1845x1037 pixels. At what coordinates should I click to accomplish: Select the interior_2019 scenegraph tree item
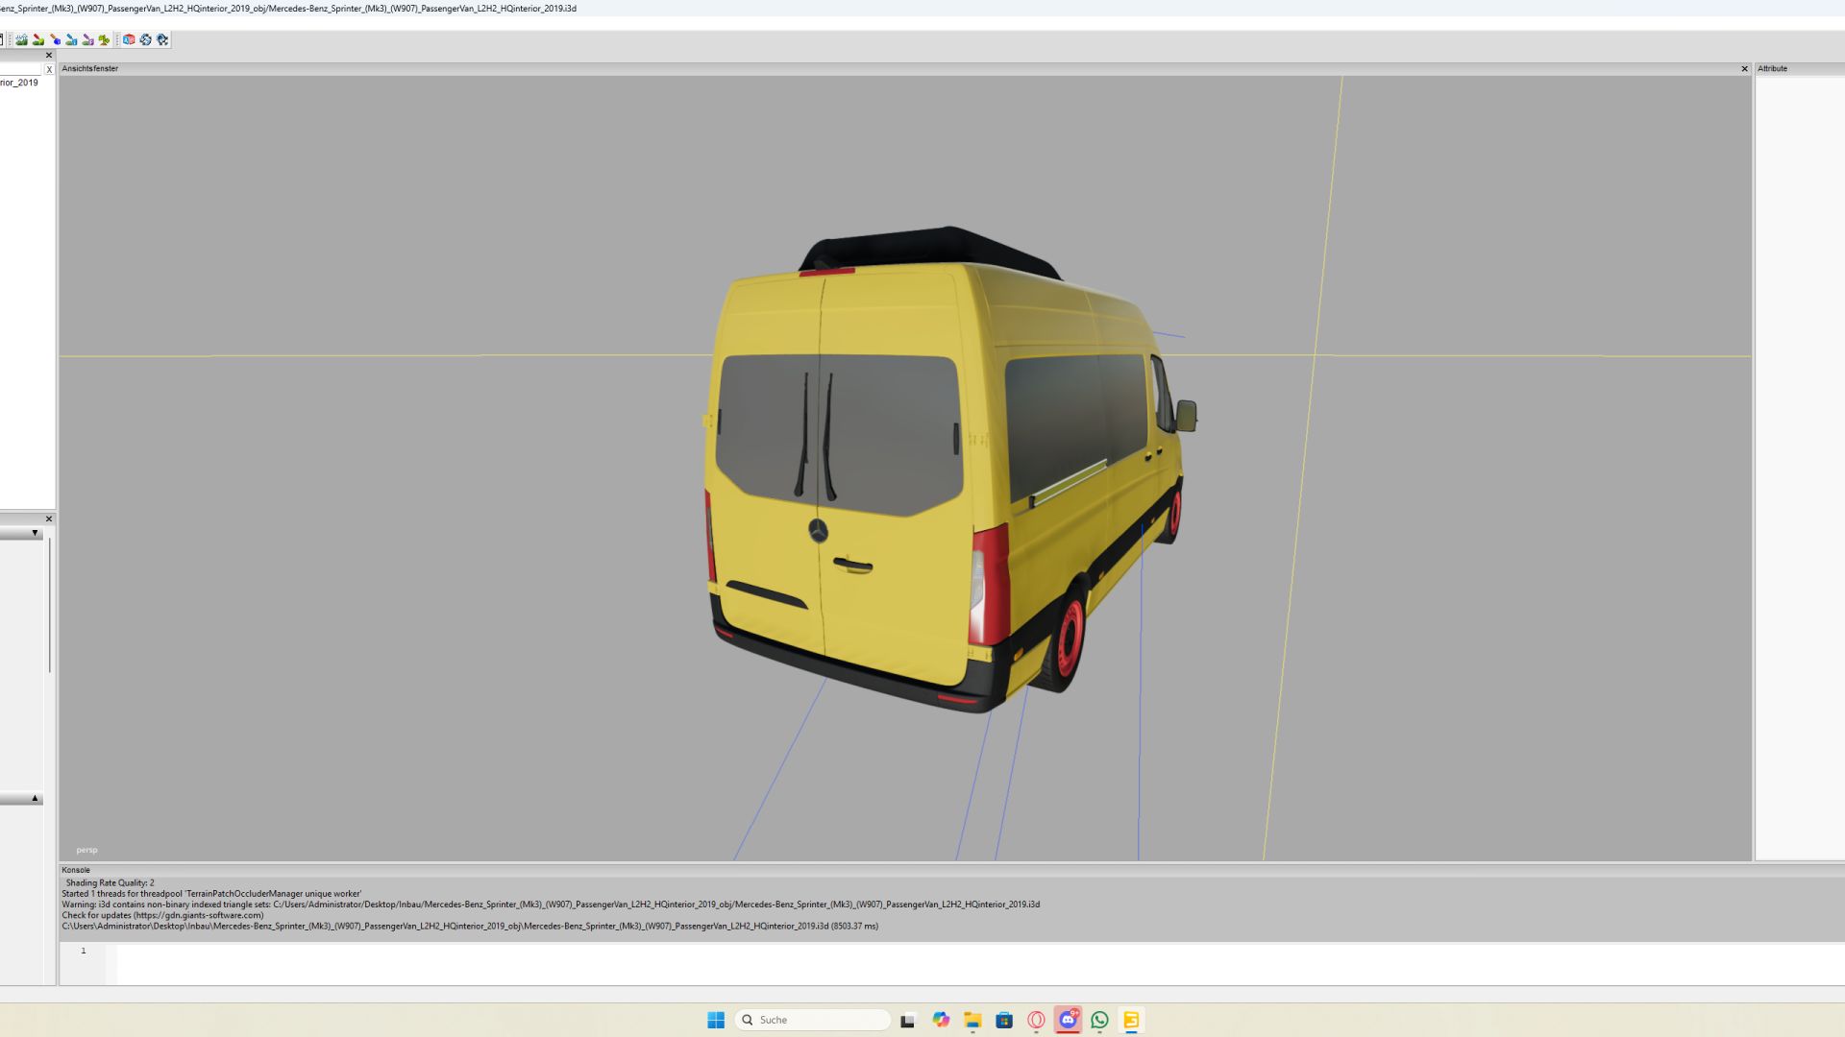(x=19, y=83)
